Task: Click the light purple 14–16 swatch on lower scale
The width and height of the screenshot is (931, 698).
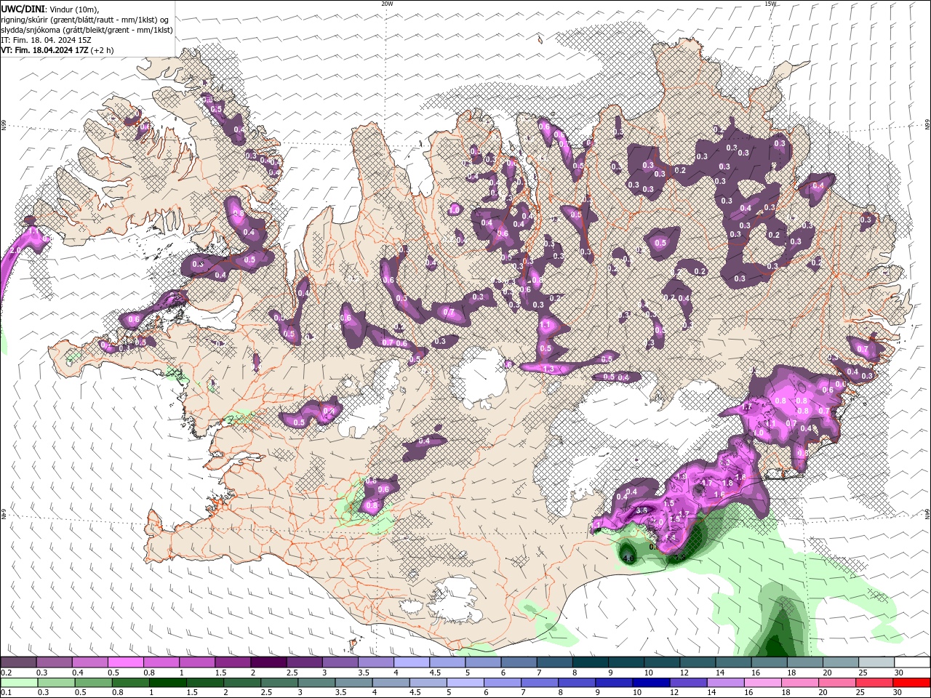Action: click(726, 683)
